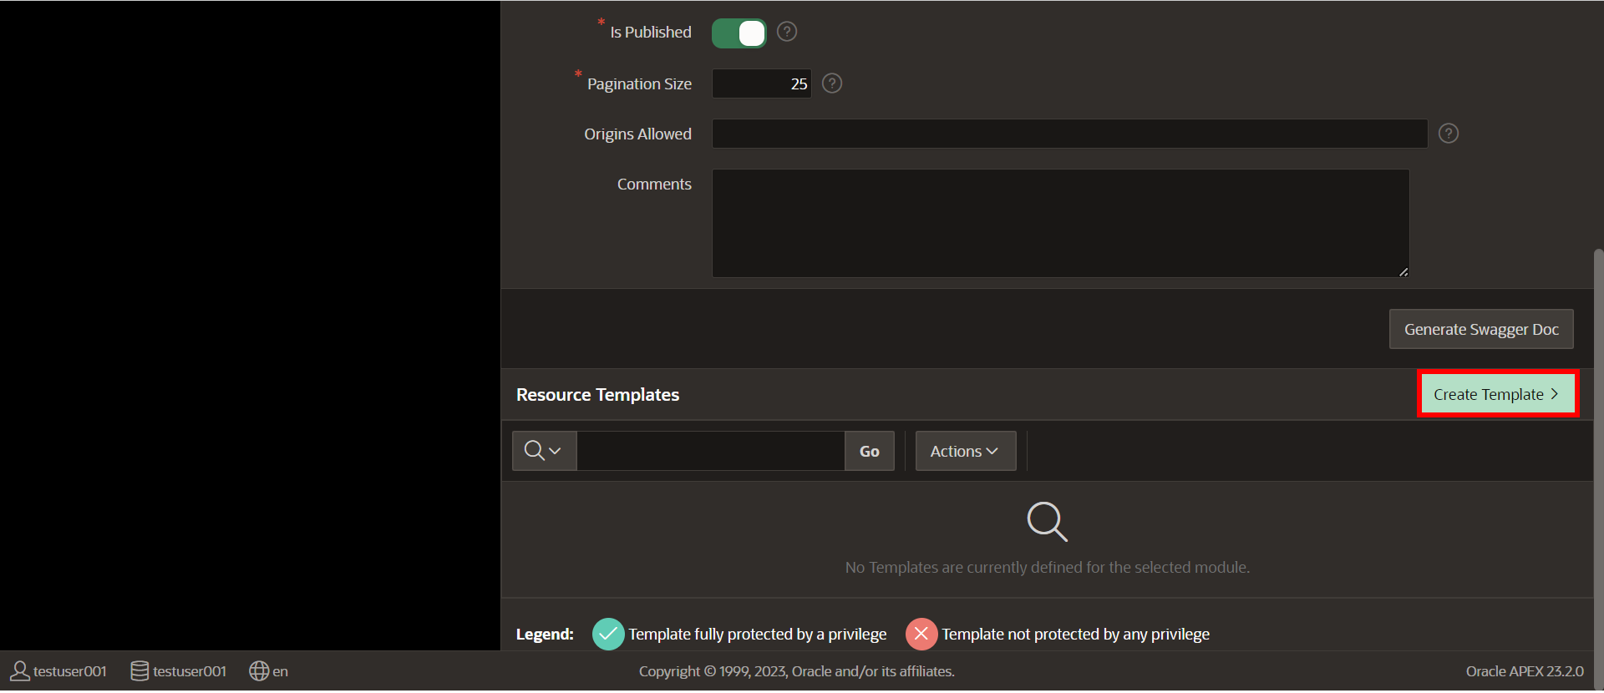The image size is (1604, 693).
Task: Click the testuser001 user account icon
Action: pyautogui.click(x=20, y=671)
